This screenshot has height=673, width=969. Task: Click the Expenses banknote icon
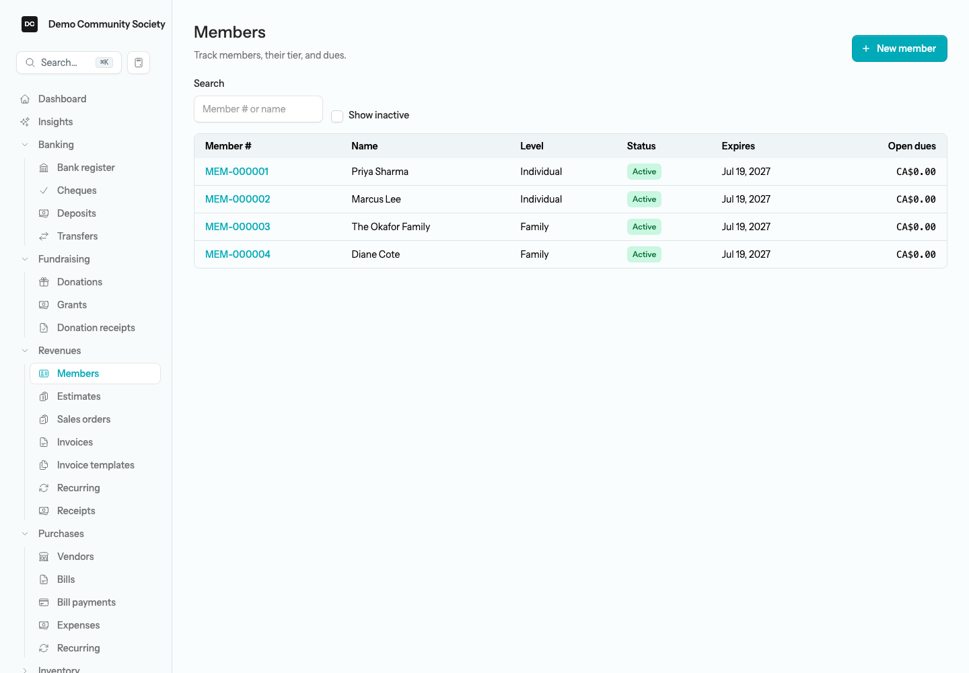point(44,625)
